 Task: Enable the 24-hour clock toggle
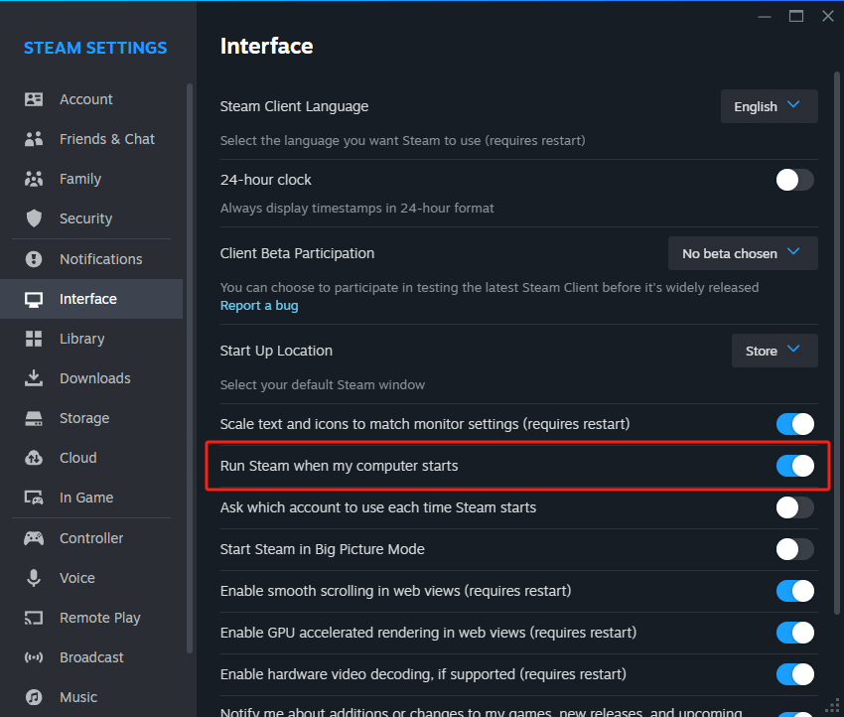point(794,180)
